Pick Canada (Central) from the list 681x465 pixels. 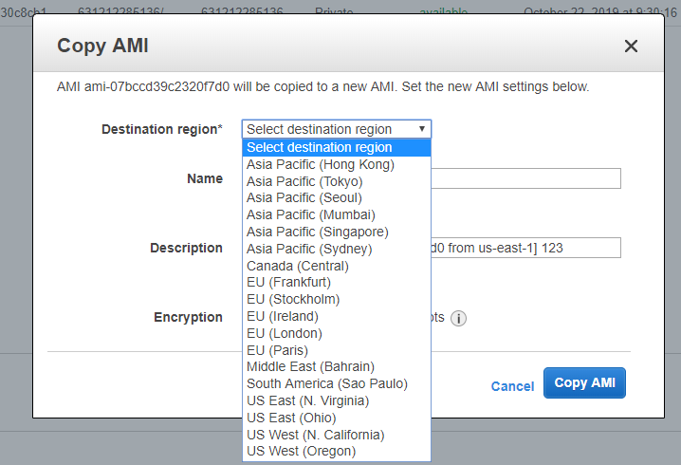coord(336,266)
